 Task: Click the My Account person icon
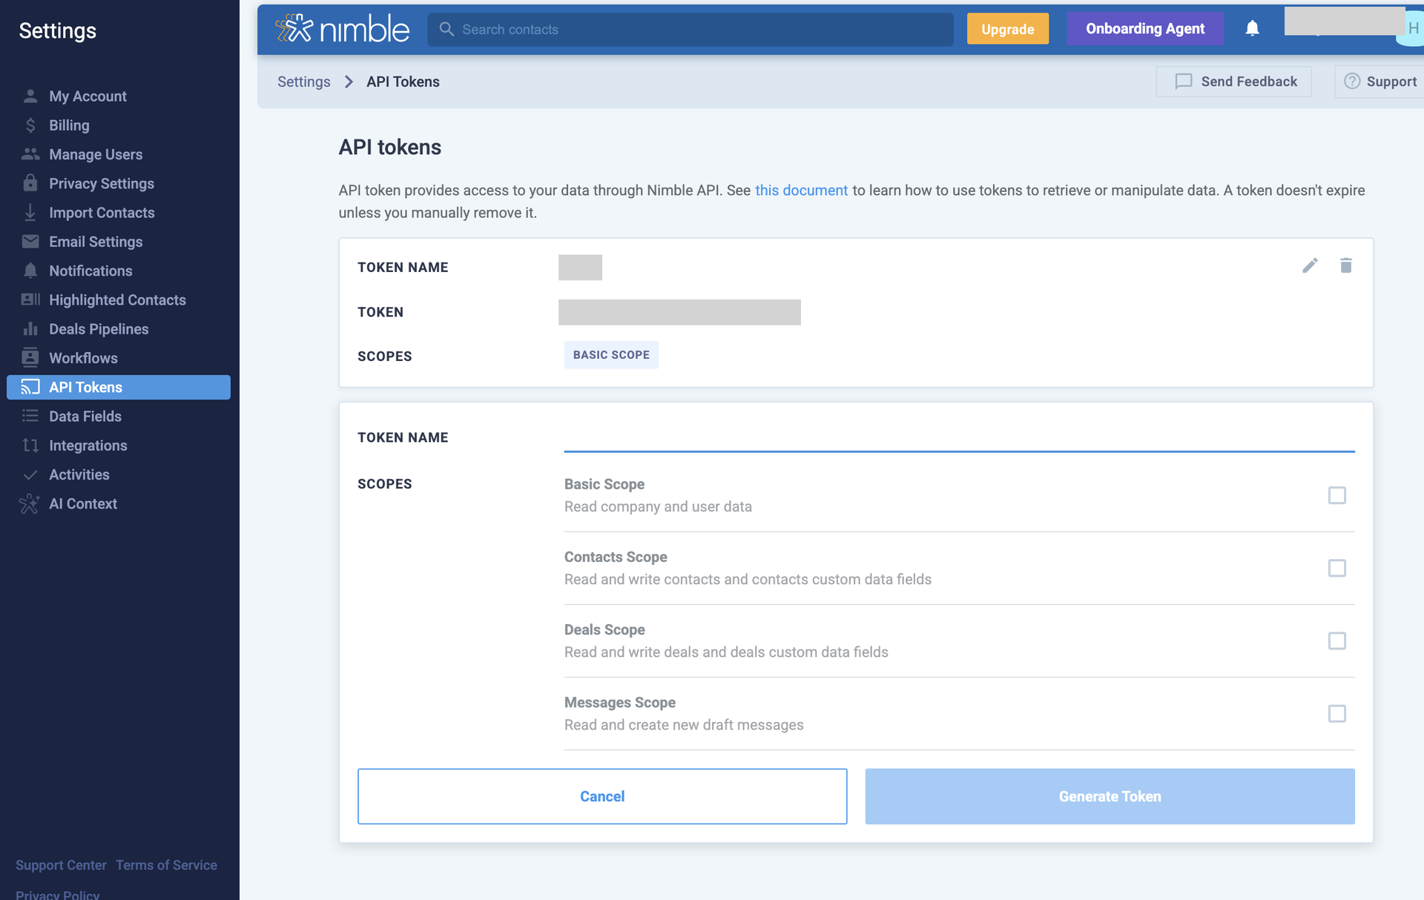pyautogui.click(x=30, y=96)
